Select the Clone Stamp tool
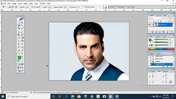Image resolution: width=176 pixels, height=99 pixels. pyautogui.click(x=19, y=35)
